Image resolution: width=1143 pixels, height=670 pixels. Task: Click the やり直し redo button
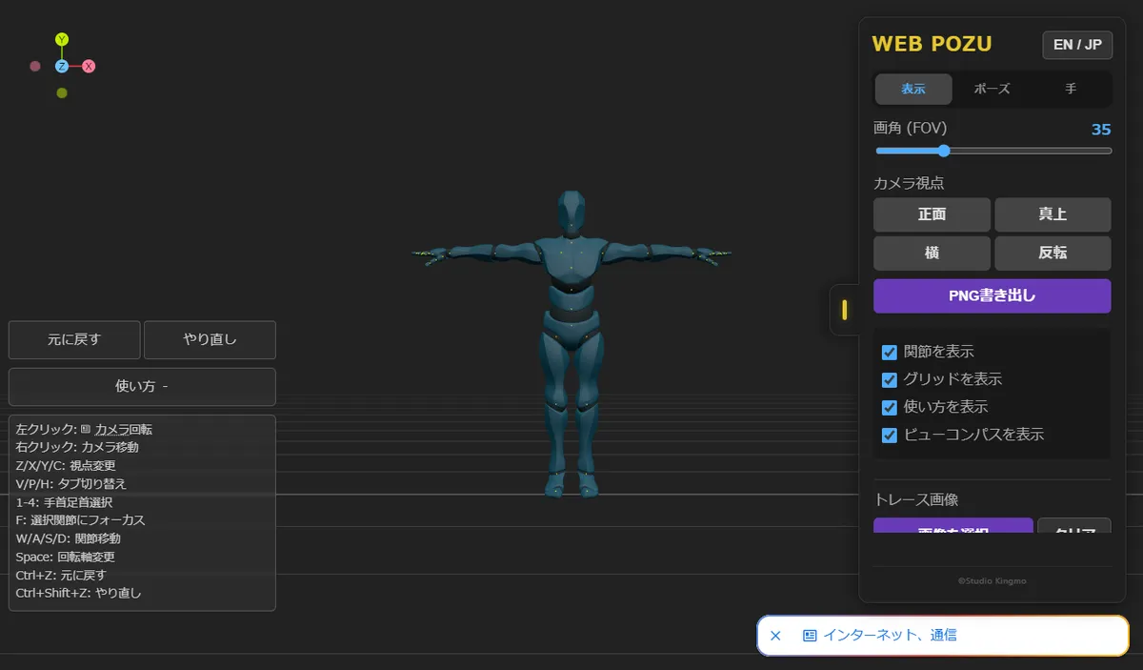point(210,339)
